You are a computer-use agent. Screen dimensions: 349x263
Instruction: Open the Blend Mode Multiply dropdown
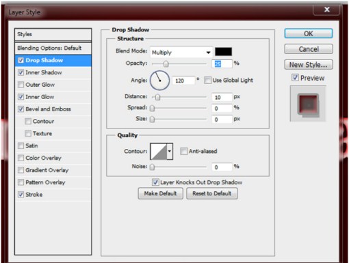(x=181, y=53)
